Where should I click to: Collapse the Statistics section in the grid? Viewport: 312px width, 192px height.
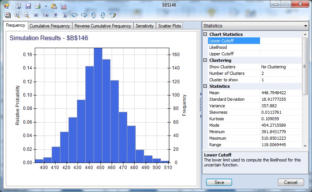tap(205, 86)
